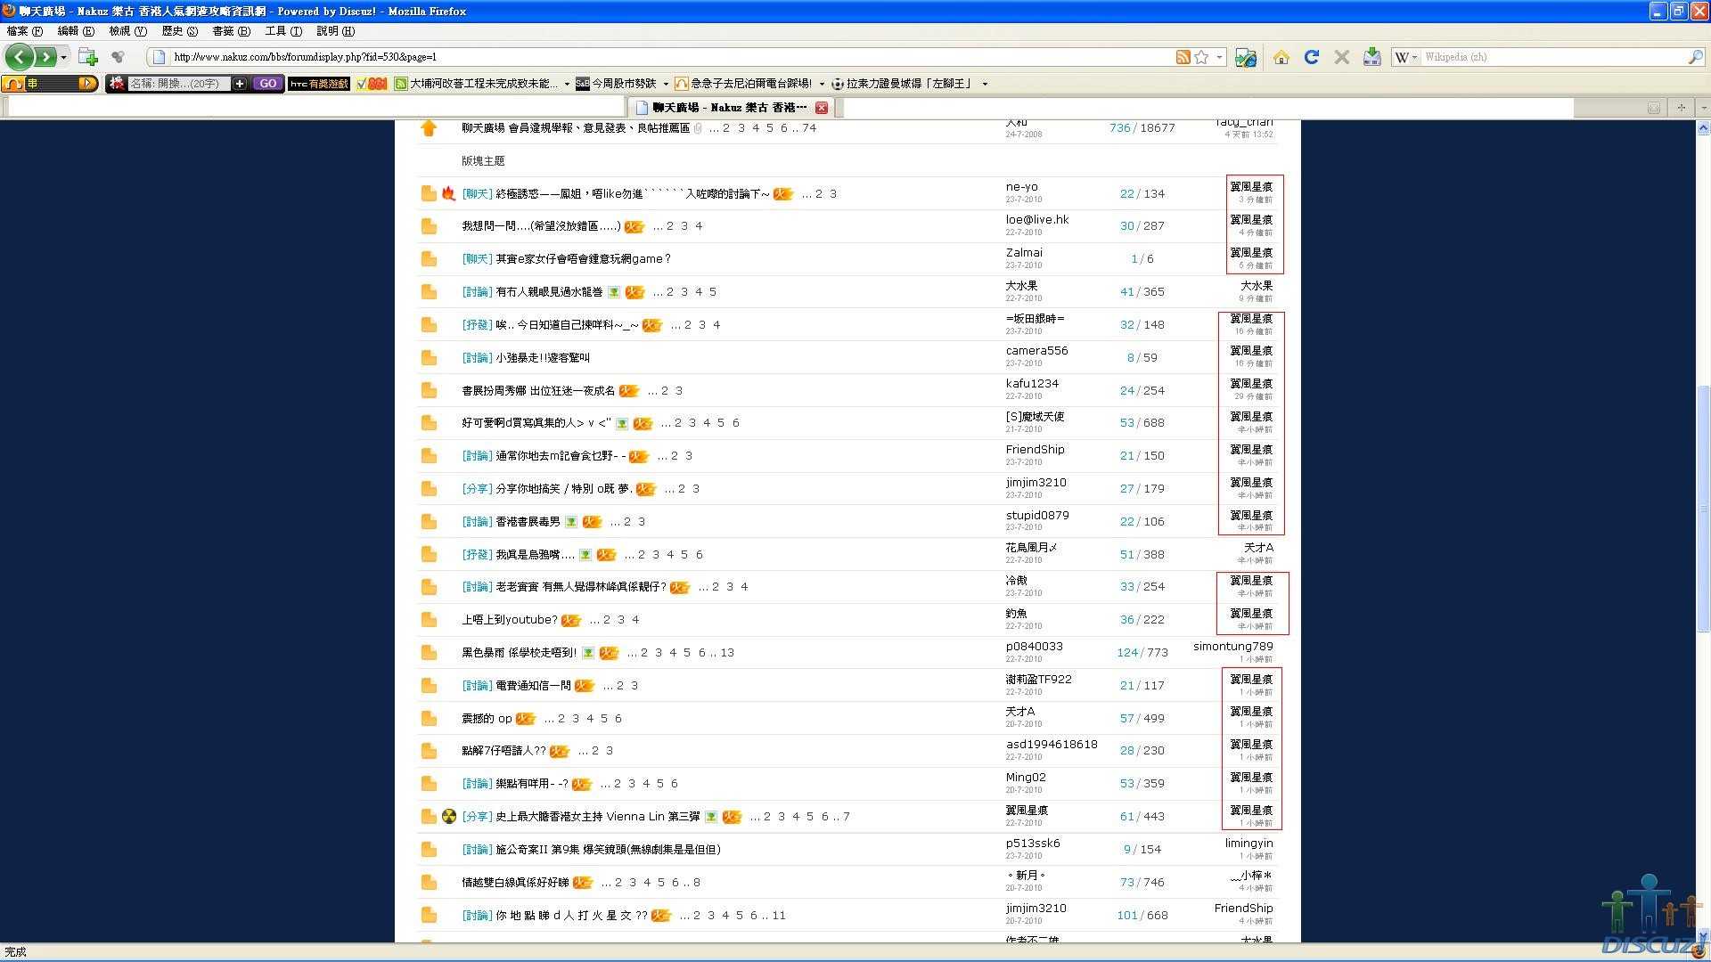1711x962 pixels.
Task: Open thread 其實e家女仔會唔會鍾意玩網game？
Action: tap(584, 259)
